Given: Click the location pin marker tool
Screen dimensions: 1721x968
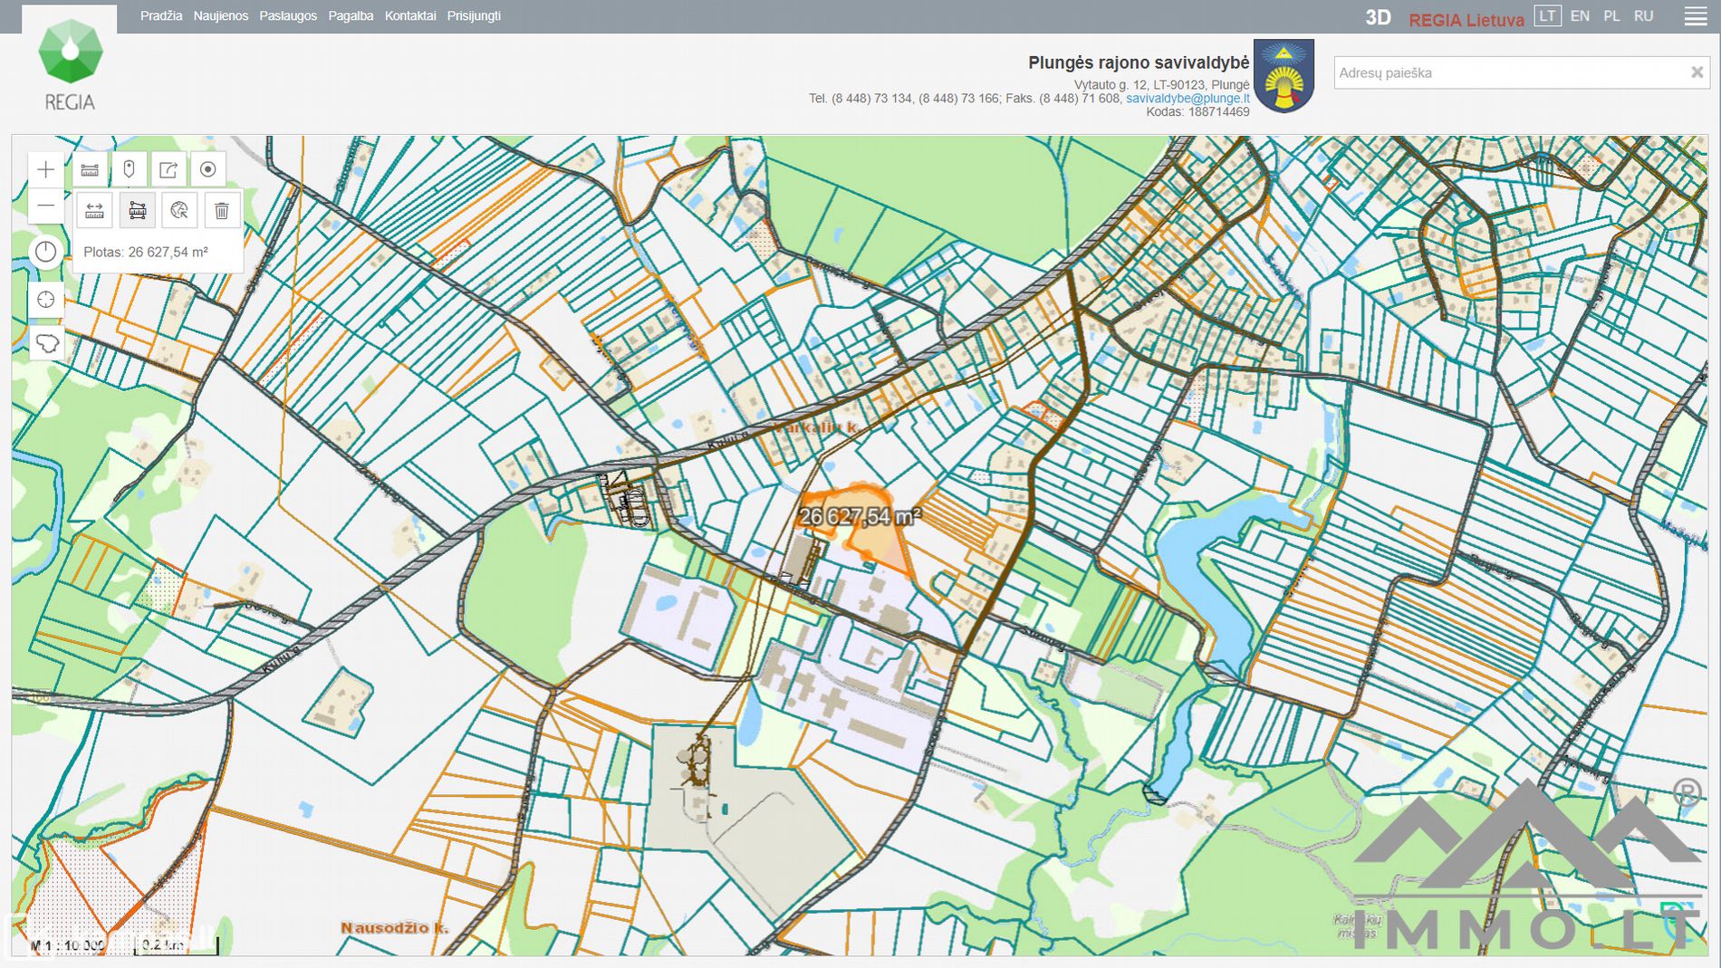Looking at the screenshot, I should (x=129, y=169).
